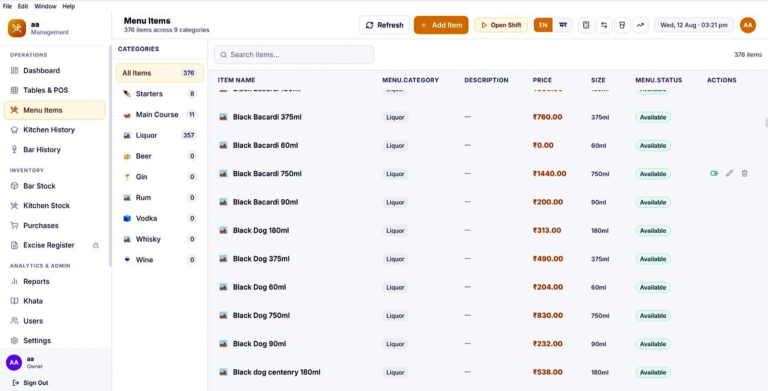Click the swap arrows icon in toolbar
The image size is (768, 391).
coord(604,25)
